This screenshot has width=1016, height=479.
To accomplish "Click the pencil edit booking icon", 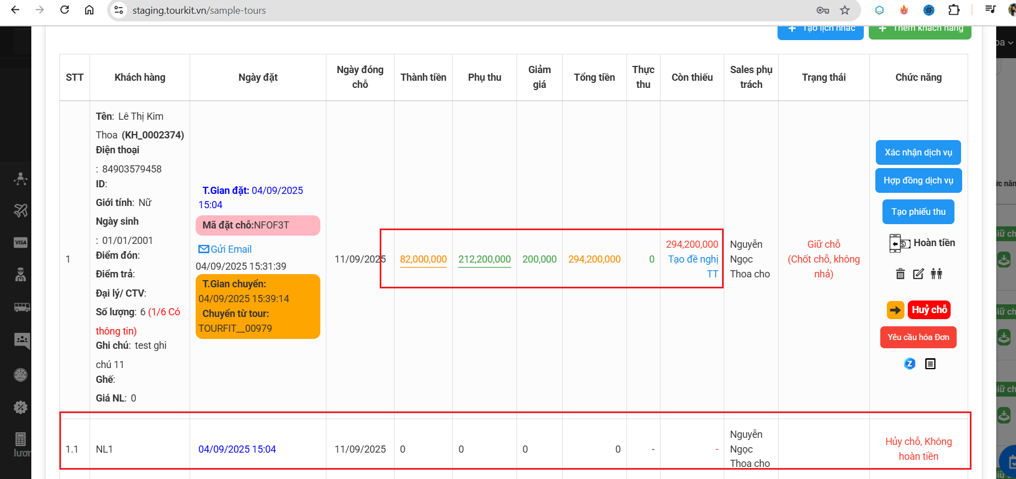I will 918,274.
